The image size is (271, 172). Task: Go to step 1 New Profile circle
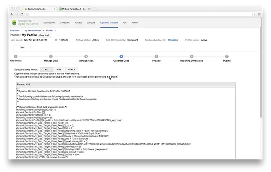16,56
